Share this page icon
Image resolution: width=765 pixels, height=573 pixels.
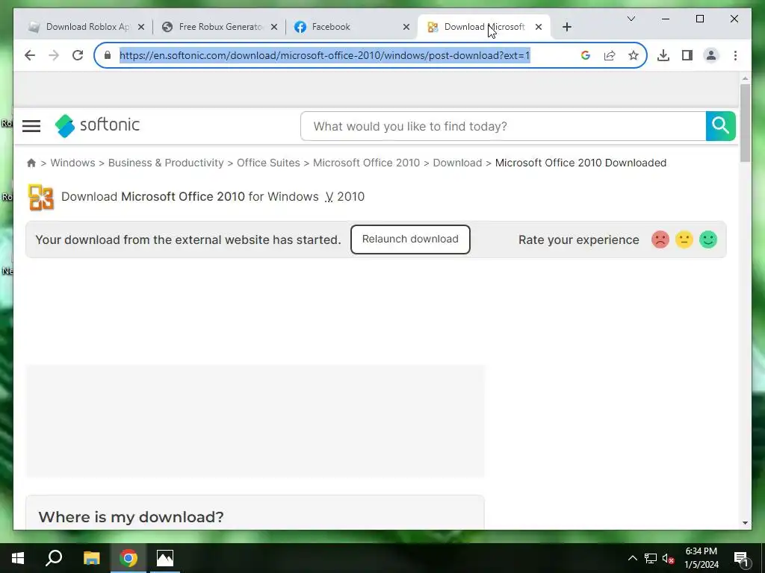(610, 55)
